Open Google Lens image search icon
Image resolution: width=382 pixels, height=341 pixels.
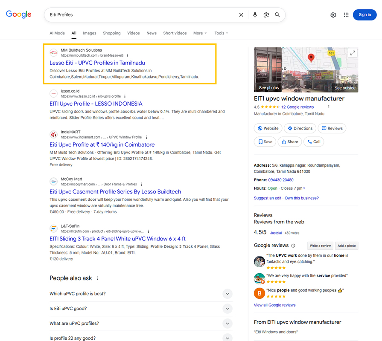coord(266,15)
